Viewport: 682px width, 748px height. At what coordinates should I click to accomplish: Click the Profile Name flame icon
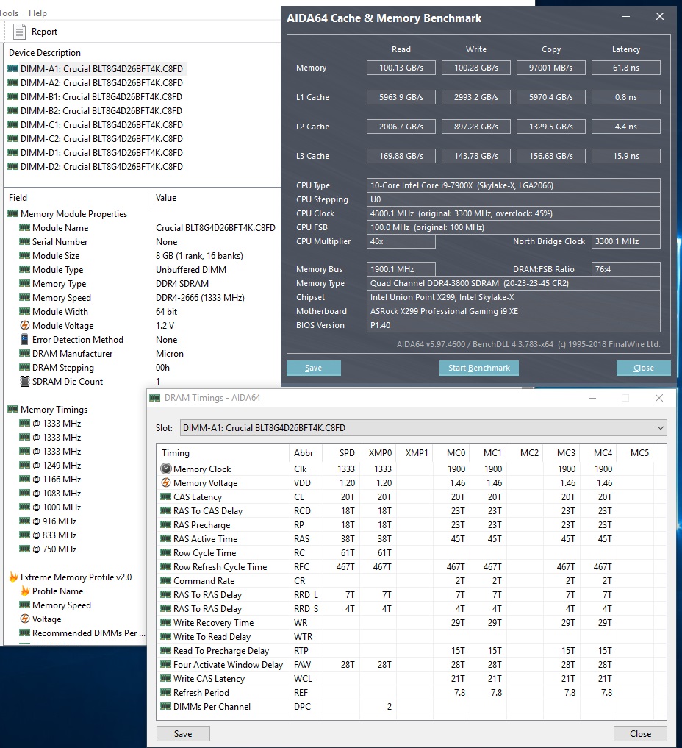click(25, 591)
